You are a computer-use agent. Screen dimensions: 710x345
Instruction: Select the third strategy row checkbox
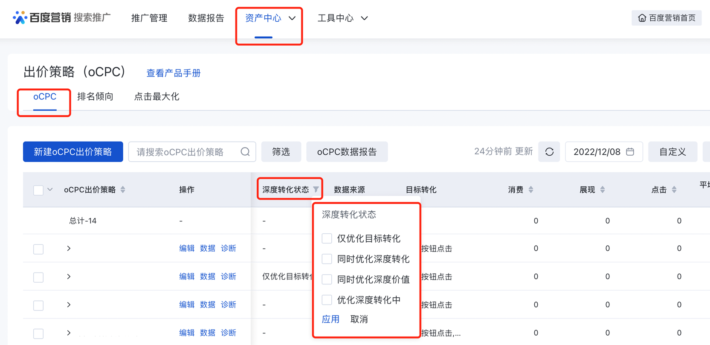(38, 305)
